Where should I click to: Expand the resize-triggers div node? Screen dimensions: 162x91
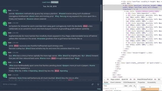coord(122,53)
